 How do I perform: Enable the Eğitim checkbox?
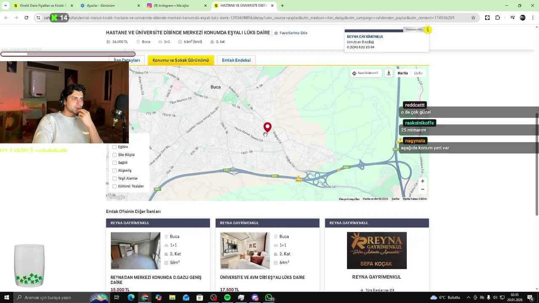pyautogui.click(x=115, y=147)
